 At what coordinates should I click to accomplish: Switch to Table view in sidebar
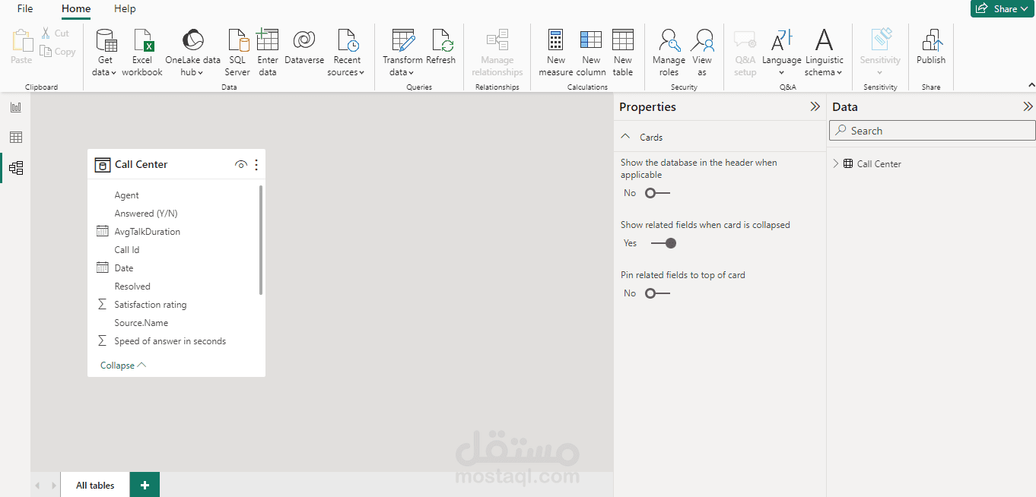(x=15, y=138)
